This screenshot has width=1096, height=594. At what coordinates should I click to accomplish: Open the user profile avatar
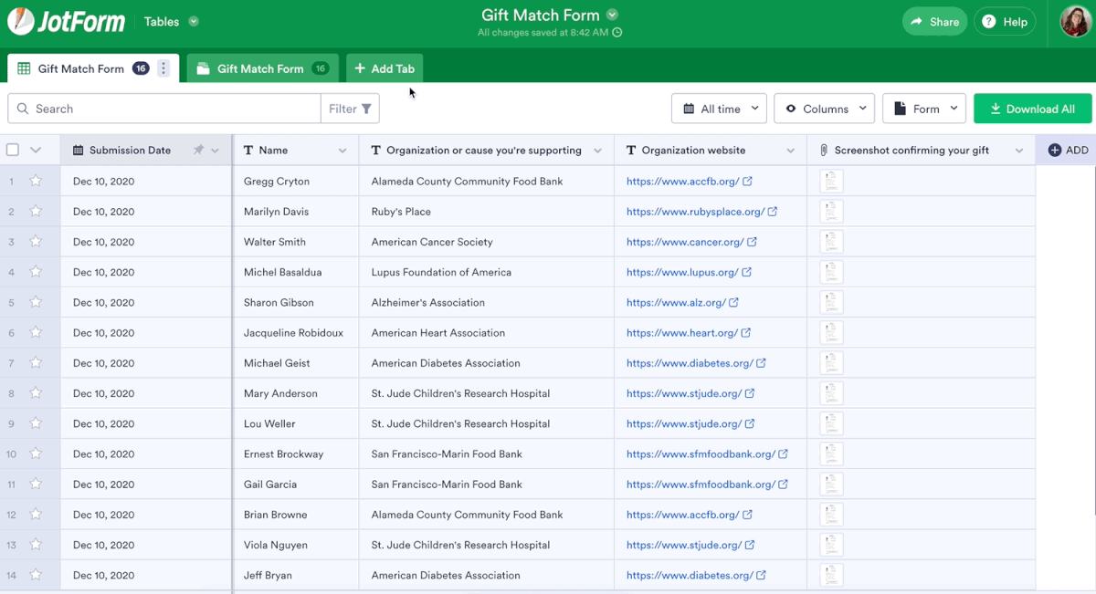(1075, 22)
